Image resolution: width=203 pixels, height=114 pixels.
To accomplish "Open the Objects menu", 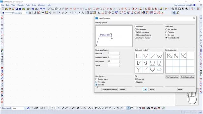I will coord(20,5).
